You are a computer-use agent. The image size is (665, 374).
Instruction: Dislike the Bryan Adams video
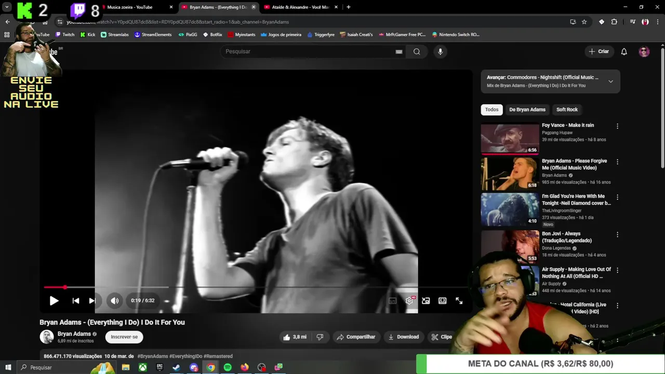(320, 337)
